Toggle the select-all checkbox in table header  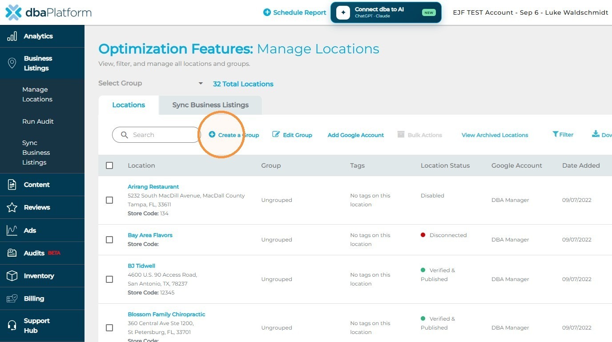[x=109, y=165]
